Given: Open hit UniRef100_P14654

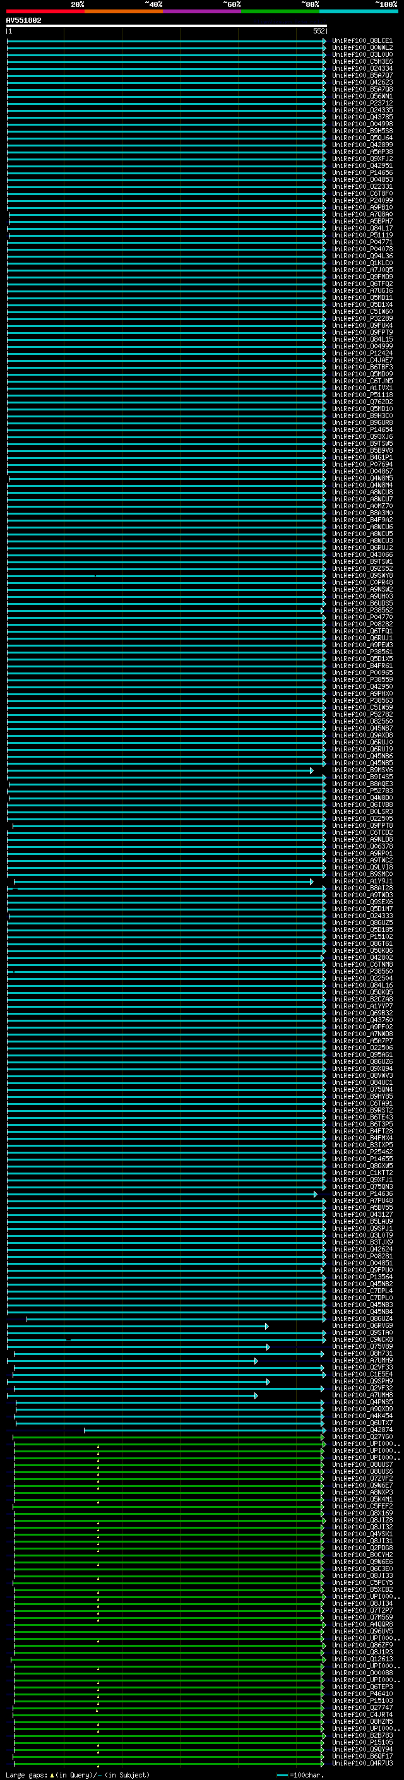Looking at the screenshot, I should pos(362,430).
